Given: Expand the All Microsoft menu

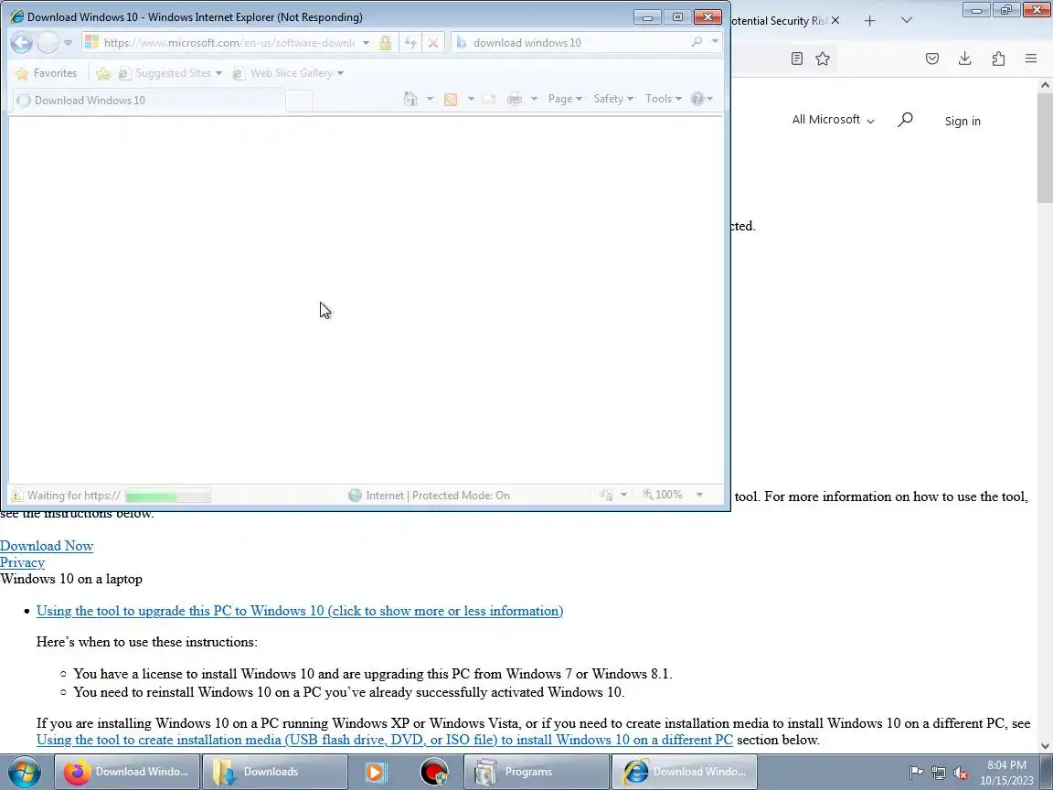Looking at the screenshot, I should click(834, 120).
